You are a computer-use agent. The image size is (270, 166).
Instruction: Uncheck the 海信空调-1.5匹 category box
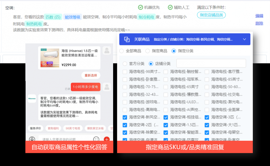166,125
